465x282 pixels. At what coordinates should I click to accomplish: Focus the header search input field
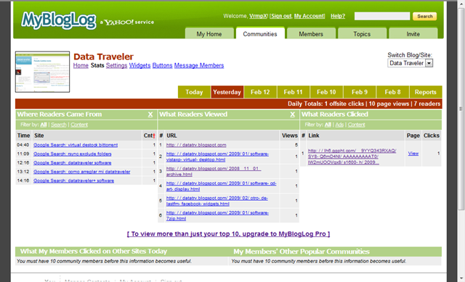[x=382, y=16]
